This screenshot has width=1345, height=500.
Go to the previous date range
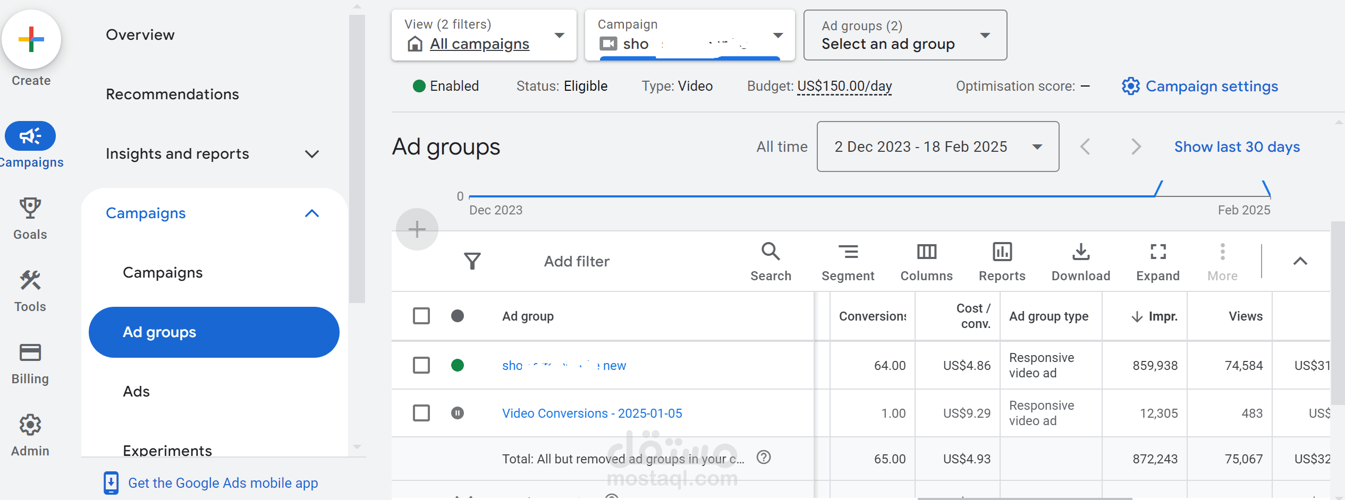click(x=1086, y=146)
